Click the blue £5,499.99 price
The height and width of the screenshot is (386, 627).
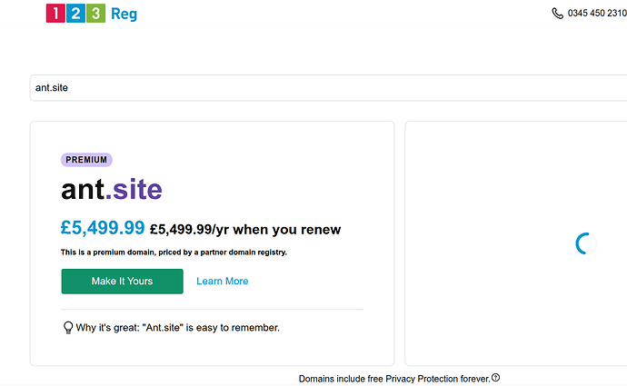coord(103,228)
